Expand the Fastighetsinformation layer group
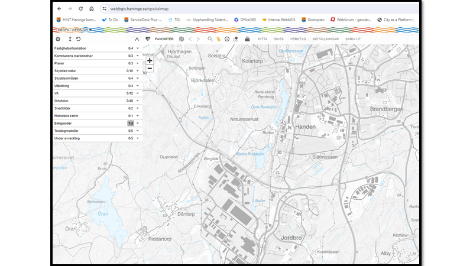The image size is (473, 266). click(138, 48)
